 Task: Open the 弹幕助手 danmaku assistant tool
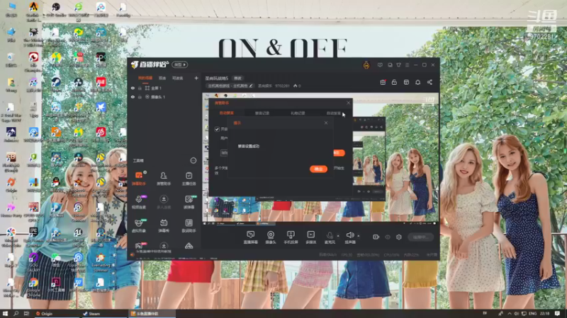tap(139, 179)
